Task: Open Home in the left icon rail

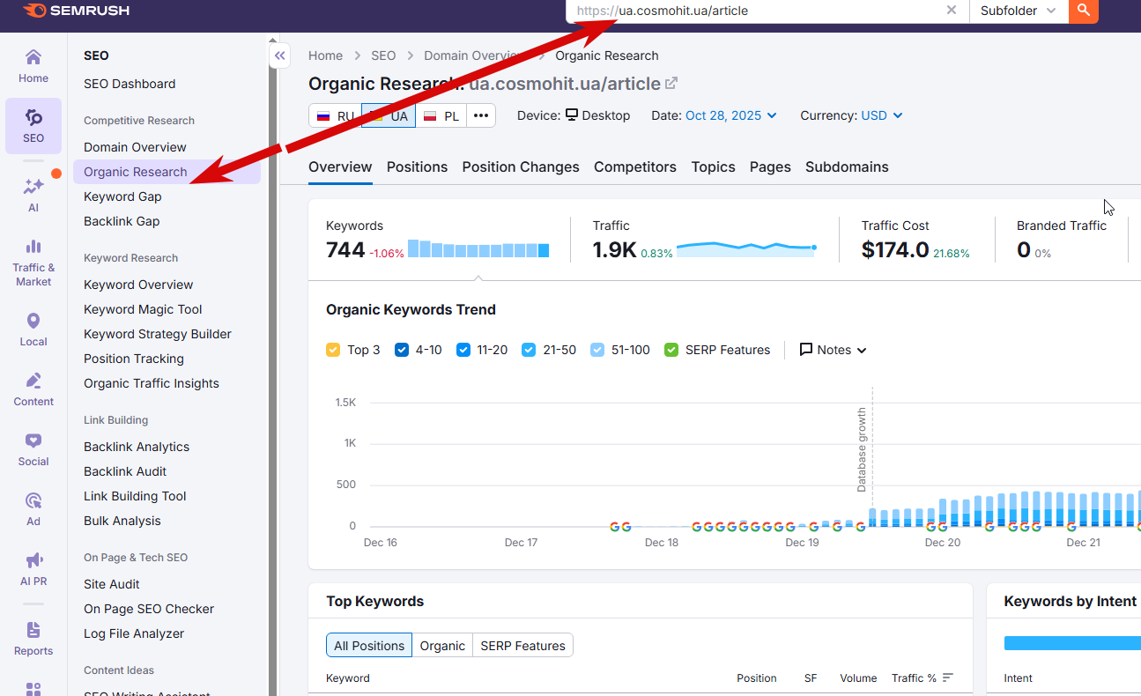Action: tap(33, 66)
